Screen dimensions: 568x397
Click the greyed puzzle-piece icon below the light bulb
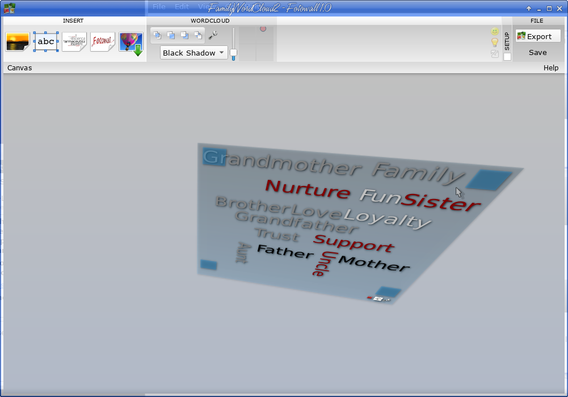495,54
